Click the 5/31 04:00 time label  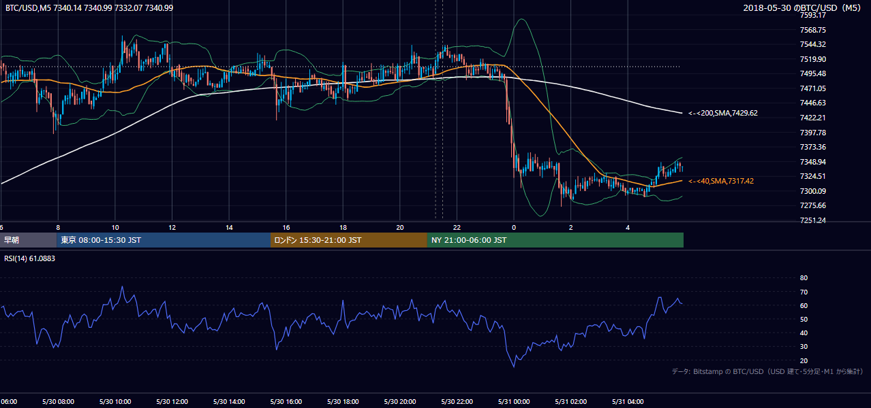point(628,402)
